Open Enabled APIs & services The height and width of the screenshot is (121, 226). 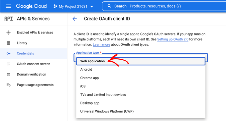tap(35, 32)
